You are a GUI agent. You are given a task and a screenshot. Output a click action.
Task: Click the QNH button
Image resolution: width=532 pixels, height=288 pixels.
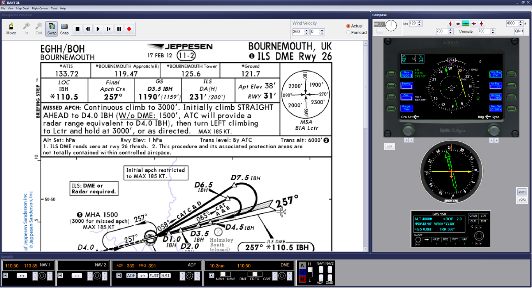click(519, 31)
